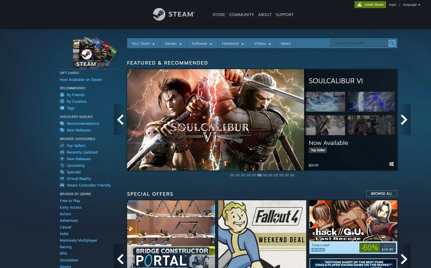This screenshot has height=268, width=431.
Task: Expand the Hardware dropdown menu
Action: 233,44
